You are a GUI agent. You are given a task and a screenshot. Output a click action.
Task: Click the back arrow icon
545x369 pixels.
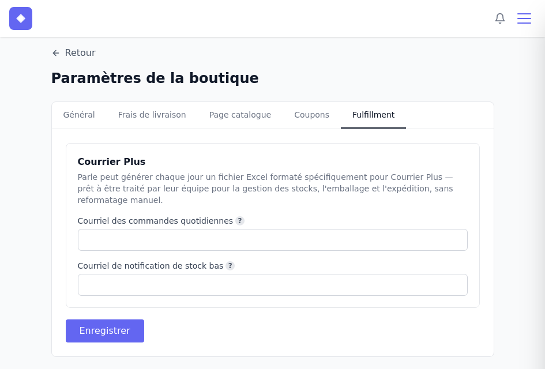(x=55, y=53)
